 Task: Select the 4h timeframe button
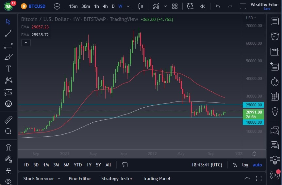(105, 6)
